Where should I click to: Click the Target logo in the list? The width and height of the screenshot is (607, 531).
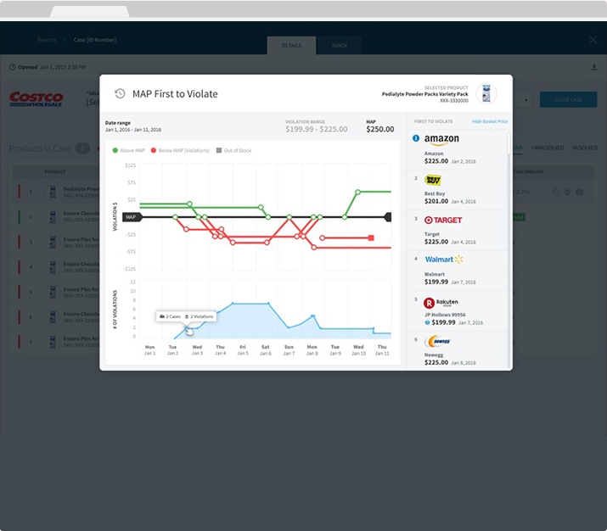tap(442, 220)
